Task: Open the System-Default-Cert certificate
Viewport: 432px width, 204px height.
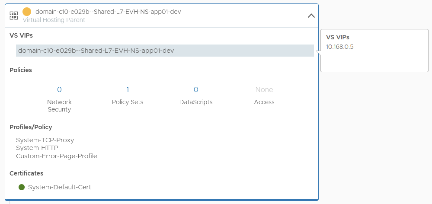Action: (x=60, y=187)
